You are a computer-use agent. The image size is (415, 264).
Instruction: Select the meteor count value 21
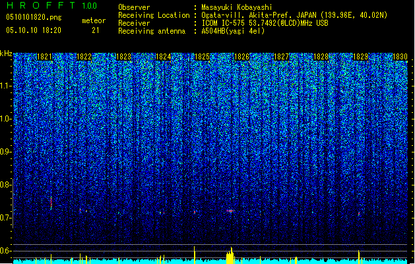pyautogui.click(x=96, y=30)
